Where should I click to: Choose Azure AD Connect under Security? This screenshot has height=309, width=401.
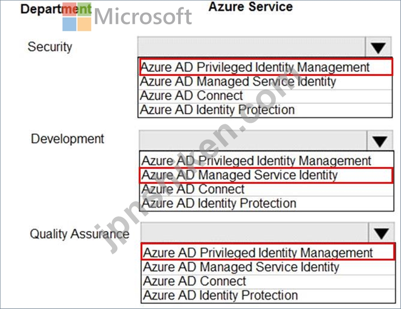[265, 96]
